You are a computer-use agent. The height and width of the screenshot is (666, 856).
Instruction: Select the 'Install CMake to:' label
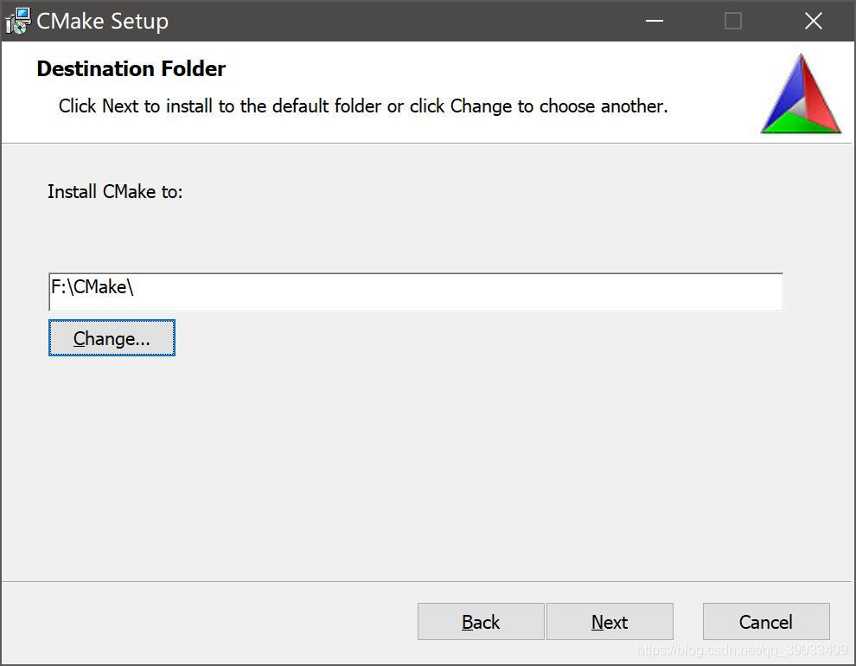click(115, 192)
